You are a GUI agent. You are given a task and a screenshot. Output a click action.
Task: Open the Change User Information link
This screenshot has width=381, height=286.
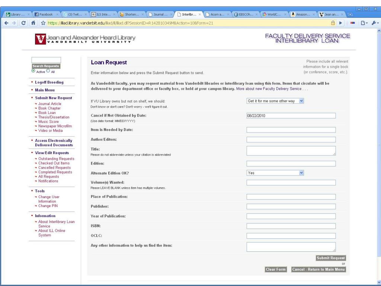49,199
